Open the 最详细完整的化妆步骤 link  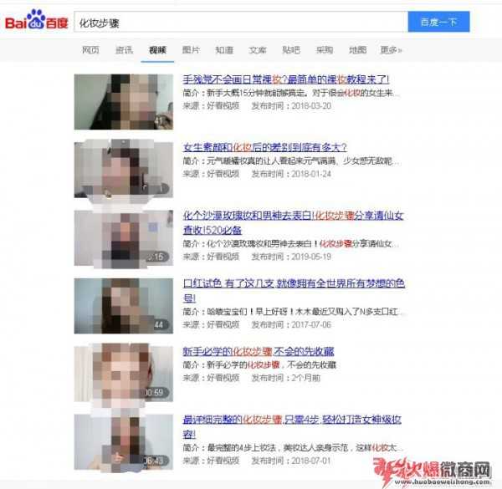(292, 426)
